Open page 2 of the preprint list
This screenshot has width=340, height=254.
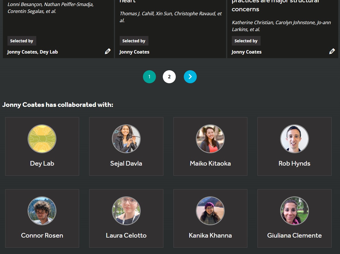pos(169,77)
